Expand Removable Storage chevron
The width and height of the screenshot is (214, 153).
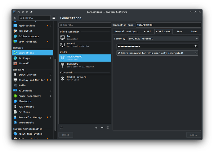coord(51,118)
